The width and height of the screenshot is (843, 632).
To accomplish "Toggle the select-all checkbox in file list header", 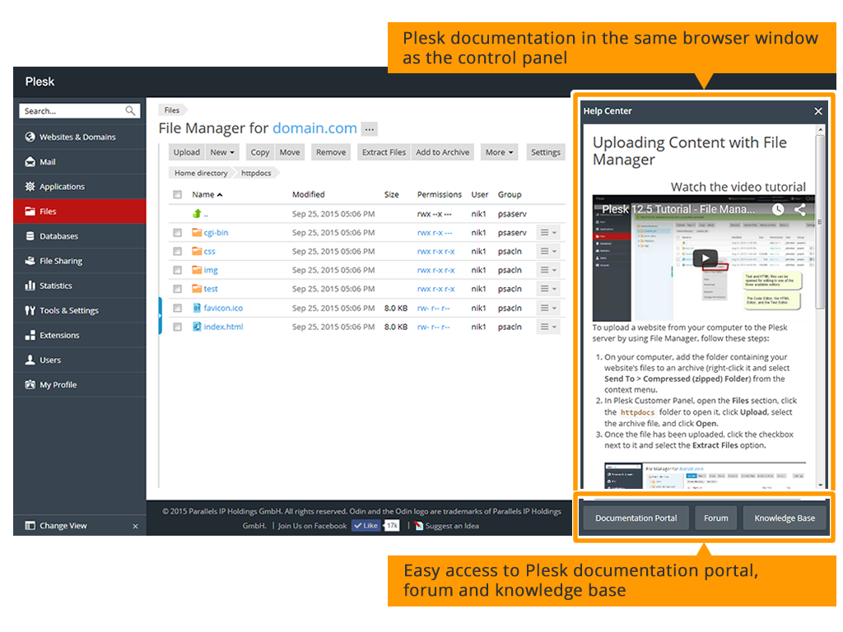I will click(x=177, y=195).
